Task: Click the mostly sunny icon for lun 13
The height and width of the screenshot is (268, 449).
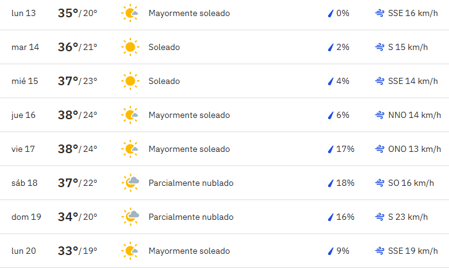Action: click(x=130, y=13)
